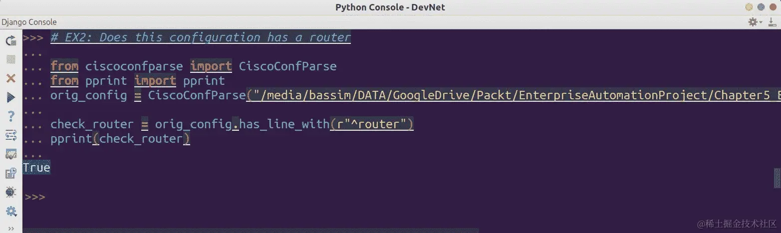This screenshot has height=233, width=781.
Task: Open command history browser icon
Action: 11,173
